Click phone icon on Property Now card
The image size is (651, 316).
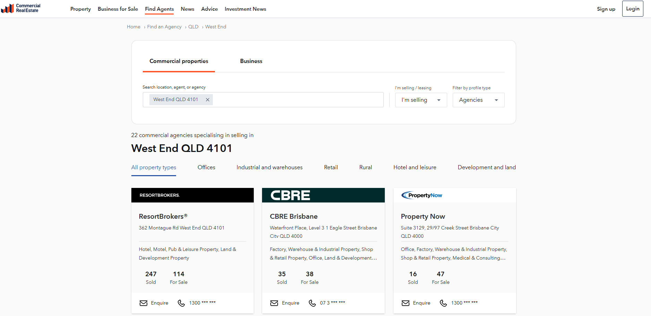click(x=443, y=303)
